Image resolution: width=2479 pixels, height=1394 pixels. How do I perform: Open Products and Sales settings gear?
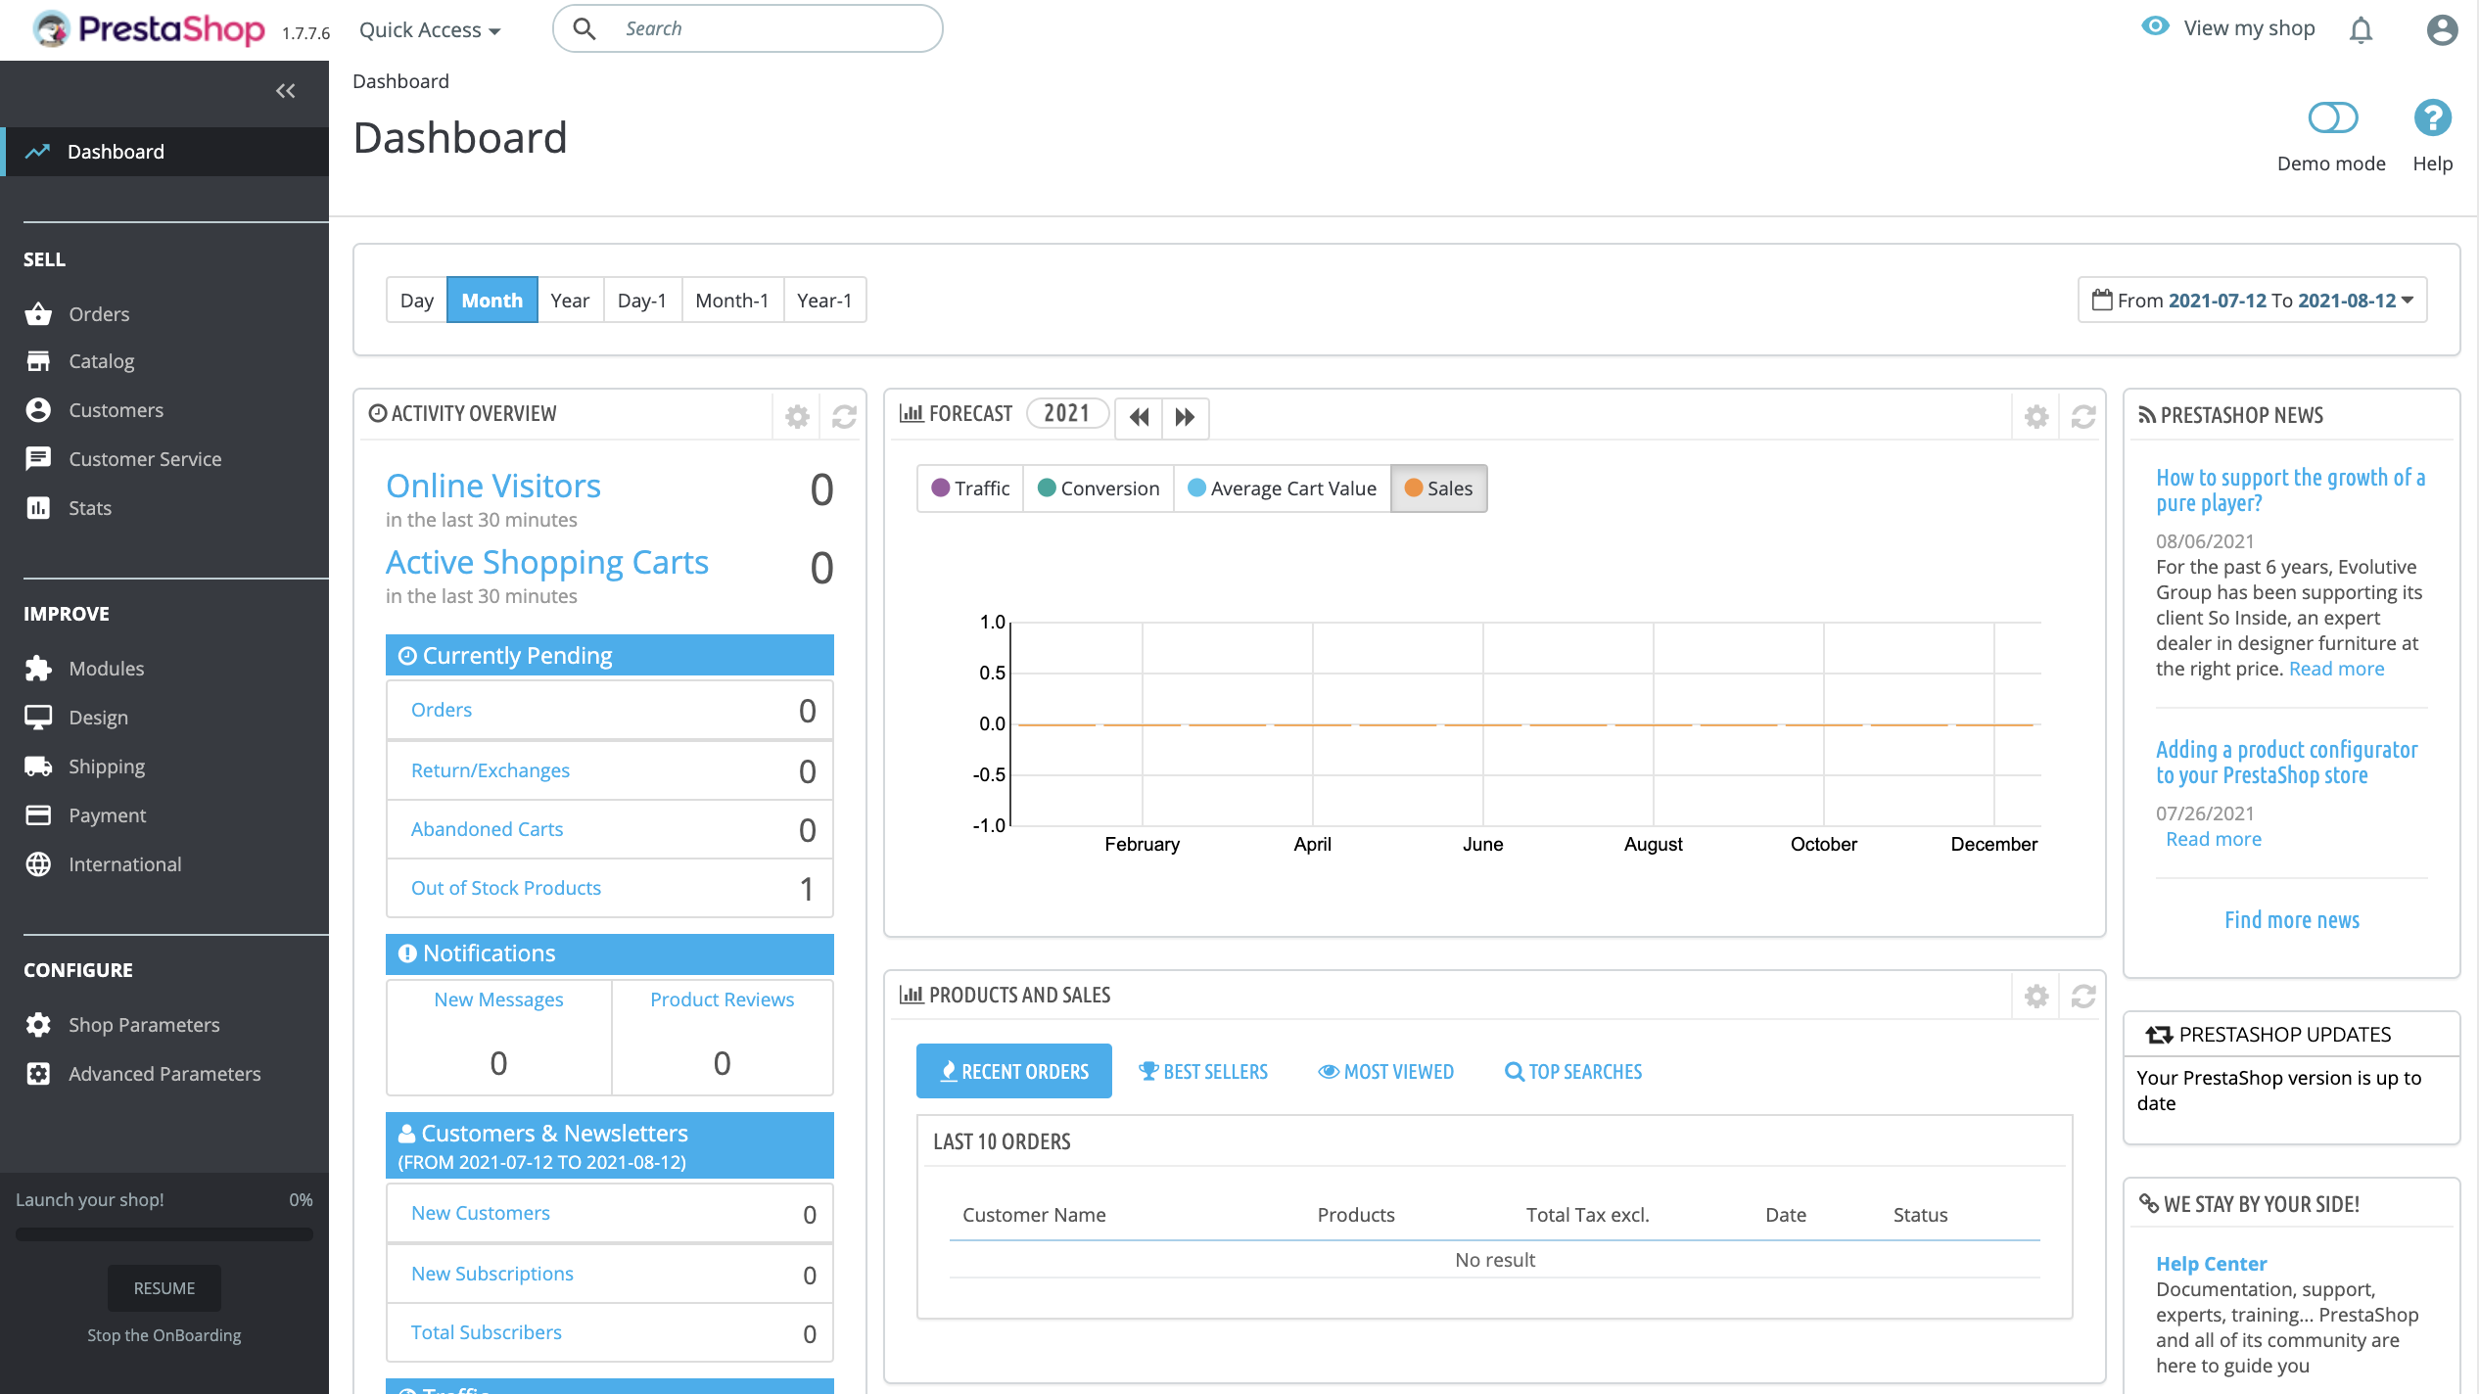(x=2036, y=996)
